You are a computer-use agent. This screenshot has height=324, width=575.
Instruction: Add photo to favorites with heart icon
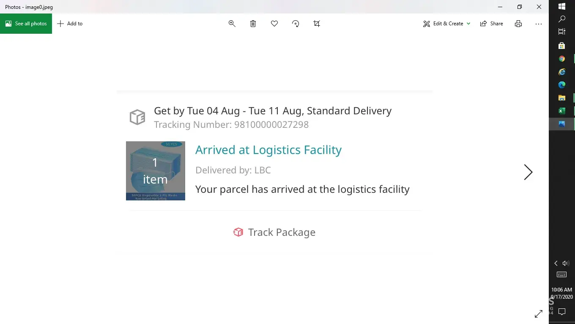274,24
